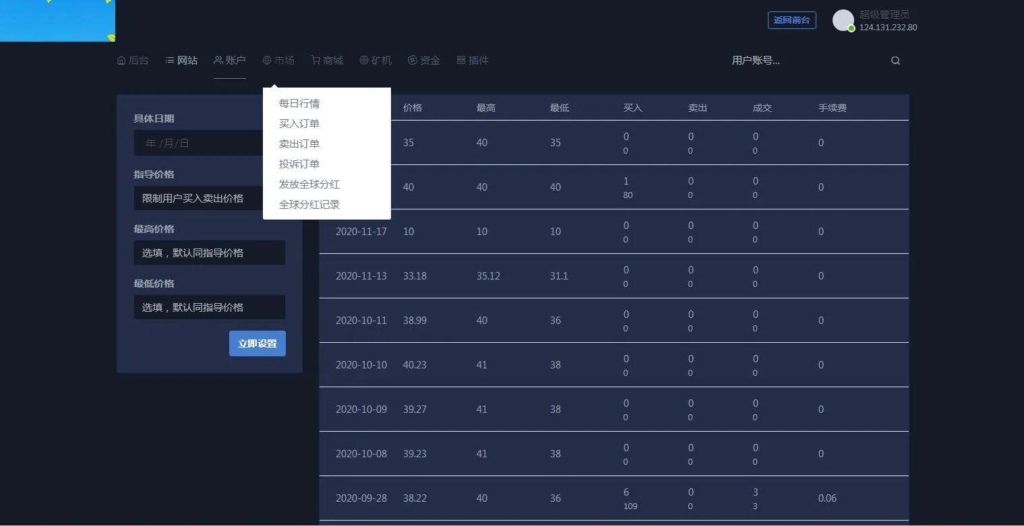The height and width of the screenshot is (526, 1024).
Task: Click the date 2020-11-13
Action: point(361,276)
